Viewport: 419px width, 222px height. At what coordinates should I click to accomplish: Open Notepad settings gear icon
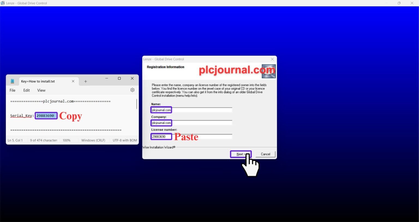(132, 90)
